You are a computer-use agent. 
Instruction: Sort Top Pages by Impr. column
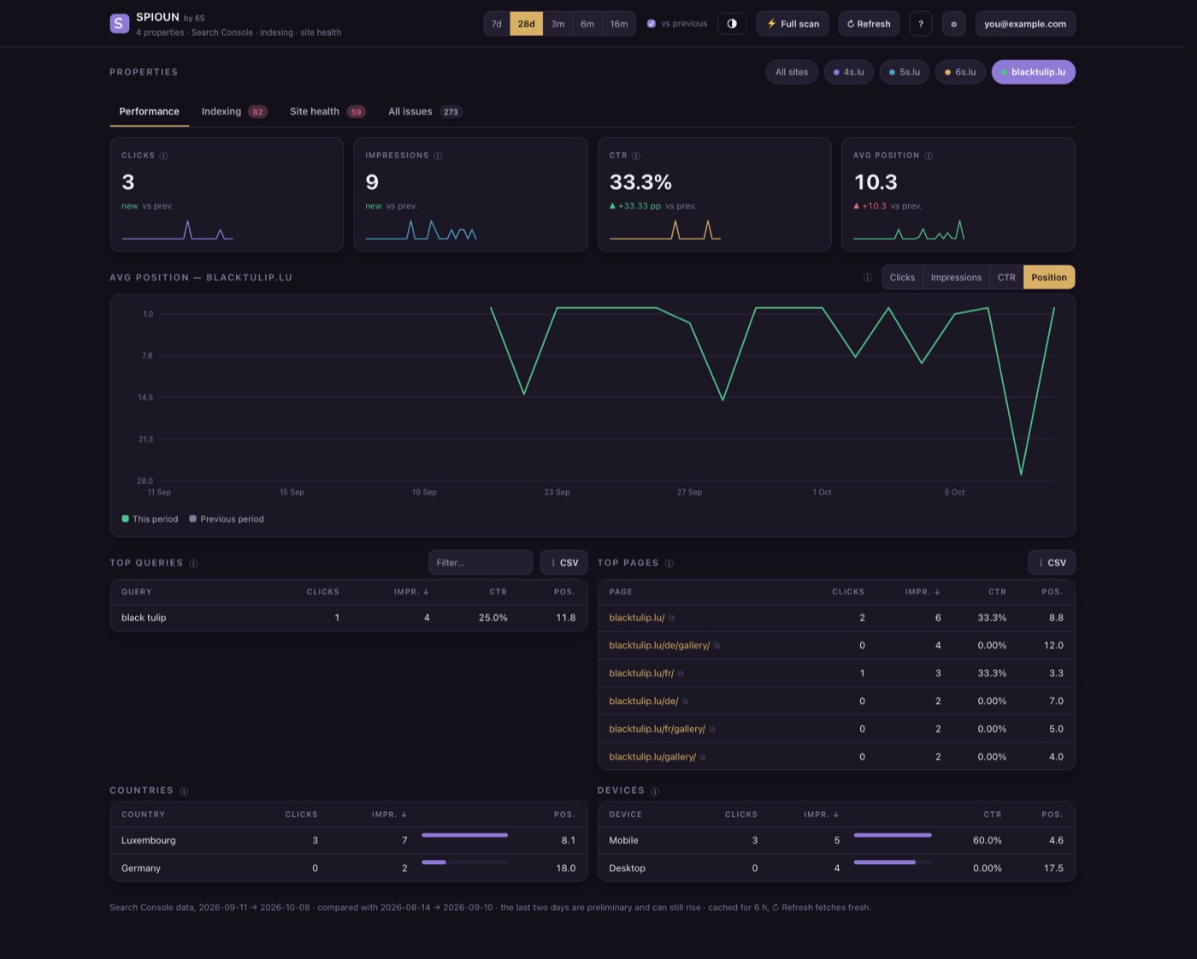click(923, 592)
